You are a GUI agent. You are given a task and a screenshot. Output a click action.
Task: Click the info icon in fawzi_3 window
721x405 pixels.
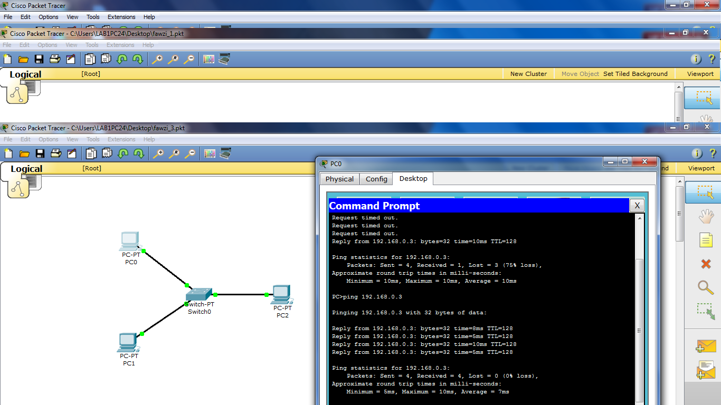tap(697, 153)
